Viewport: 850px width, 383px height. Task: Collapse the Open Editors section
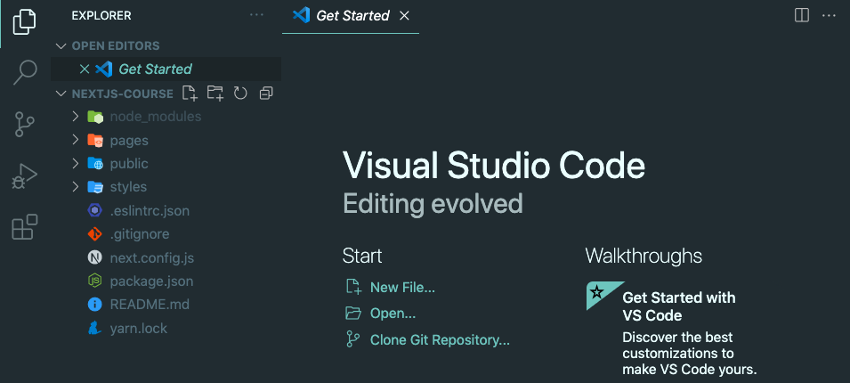point(61,45)
